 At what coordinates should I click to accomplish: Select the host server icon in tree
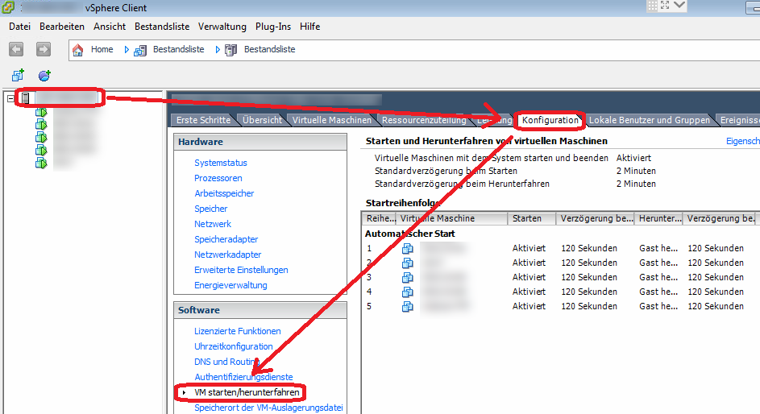click(26, 98)
